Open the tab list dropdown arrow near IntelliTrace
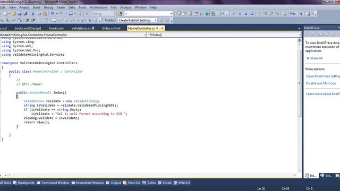Image resolution: width=340 pixels, height=191 pixels. click(x=299, y=28)
